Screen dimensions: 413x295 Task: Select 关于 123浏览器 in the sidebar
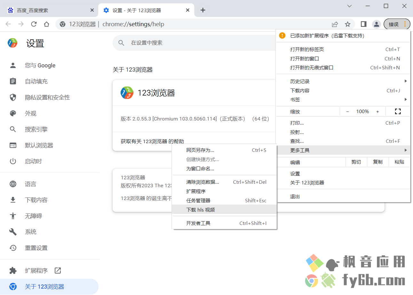(x=49, y=287)
